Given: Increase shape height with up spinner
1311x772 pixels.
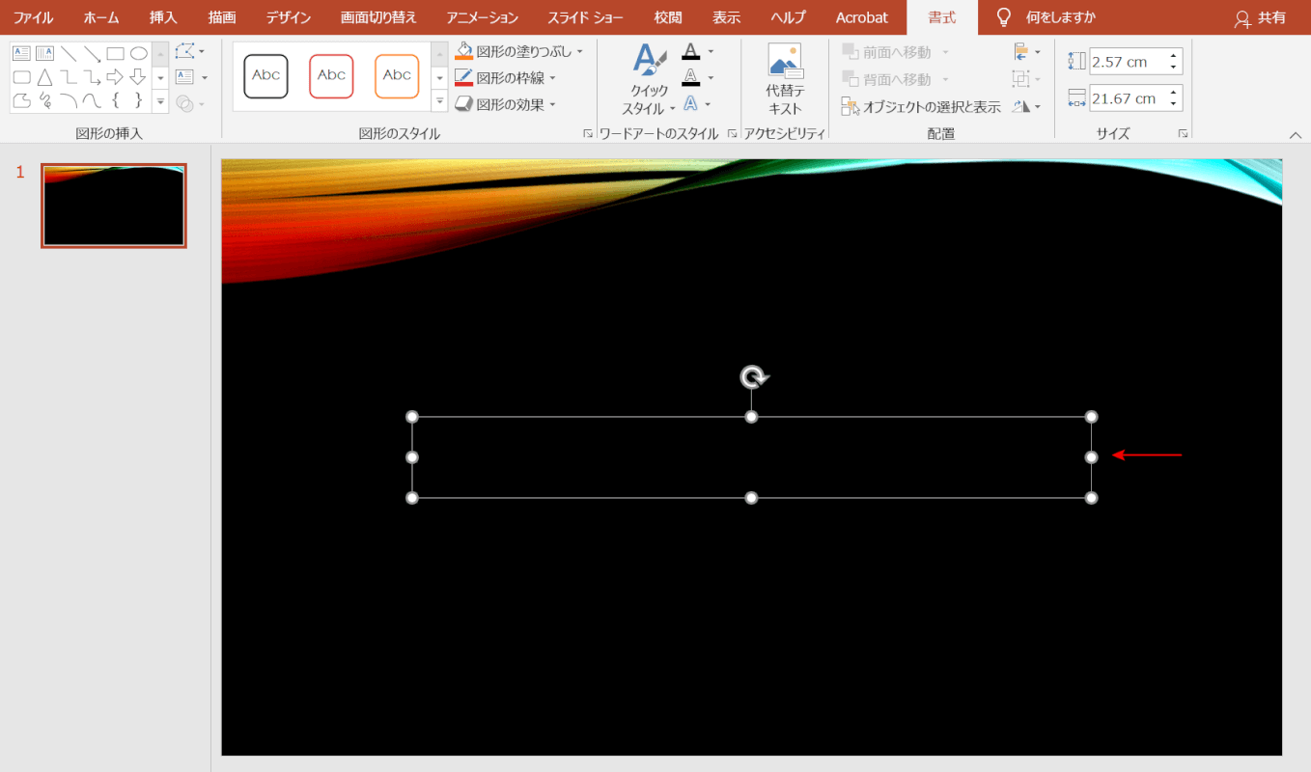Looking at the screenshot, I should point(1173,55).
